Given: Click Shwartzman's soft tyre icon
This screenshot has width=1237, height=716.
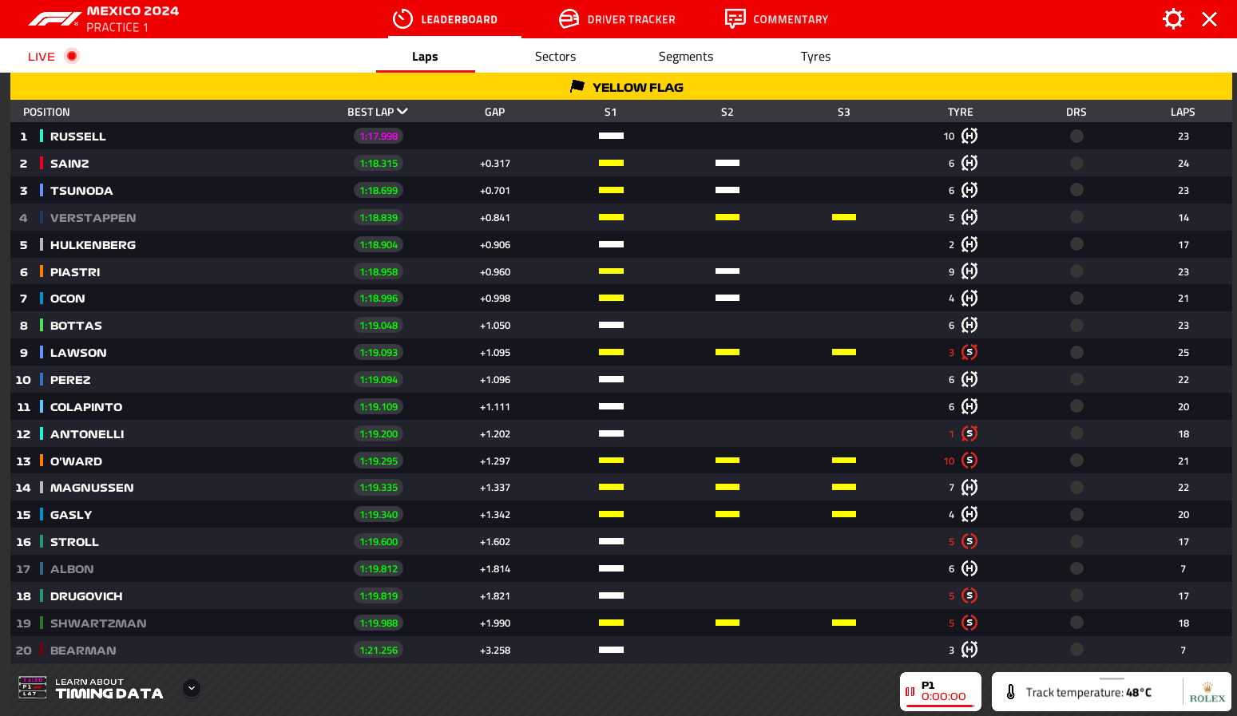Looking at the screenshot, I should [969, 623].
